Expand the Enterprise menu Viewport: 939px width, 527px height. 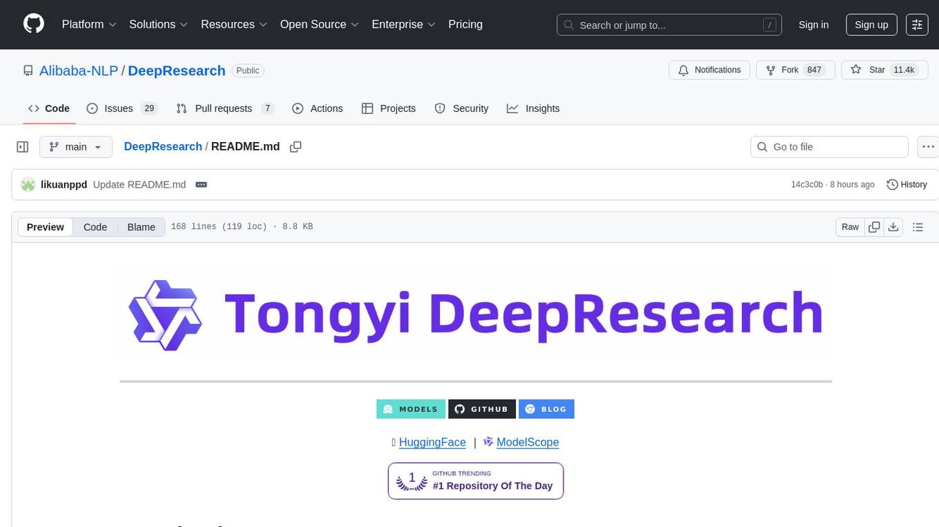404,24
